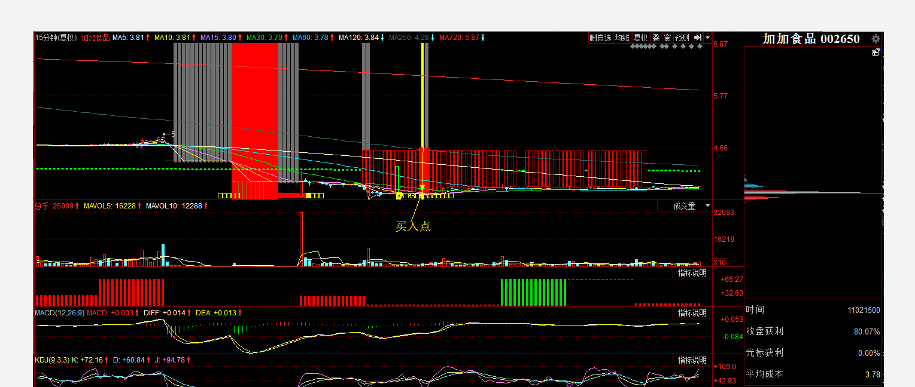Toggle 复权 price adjustment mode
Image resolution: width=915 pixels, height=387 pixels.
(x=641, y=38)
